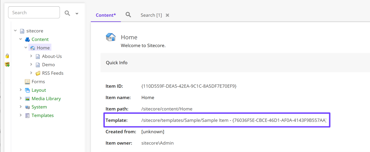Collapse the Quick Info section header

point(235,63)
